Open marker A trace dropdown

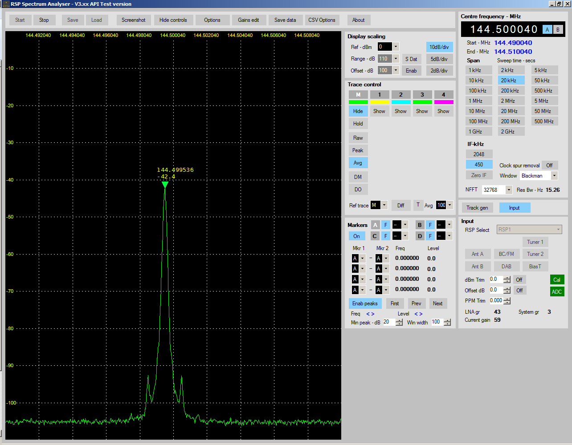coord(405,225)
